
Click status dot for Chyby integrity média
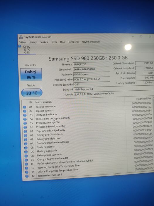point(26,160)
